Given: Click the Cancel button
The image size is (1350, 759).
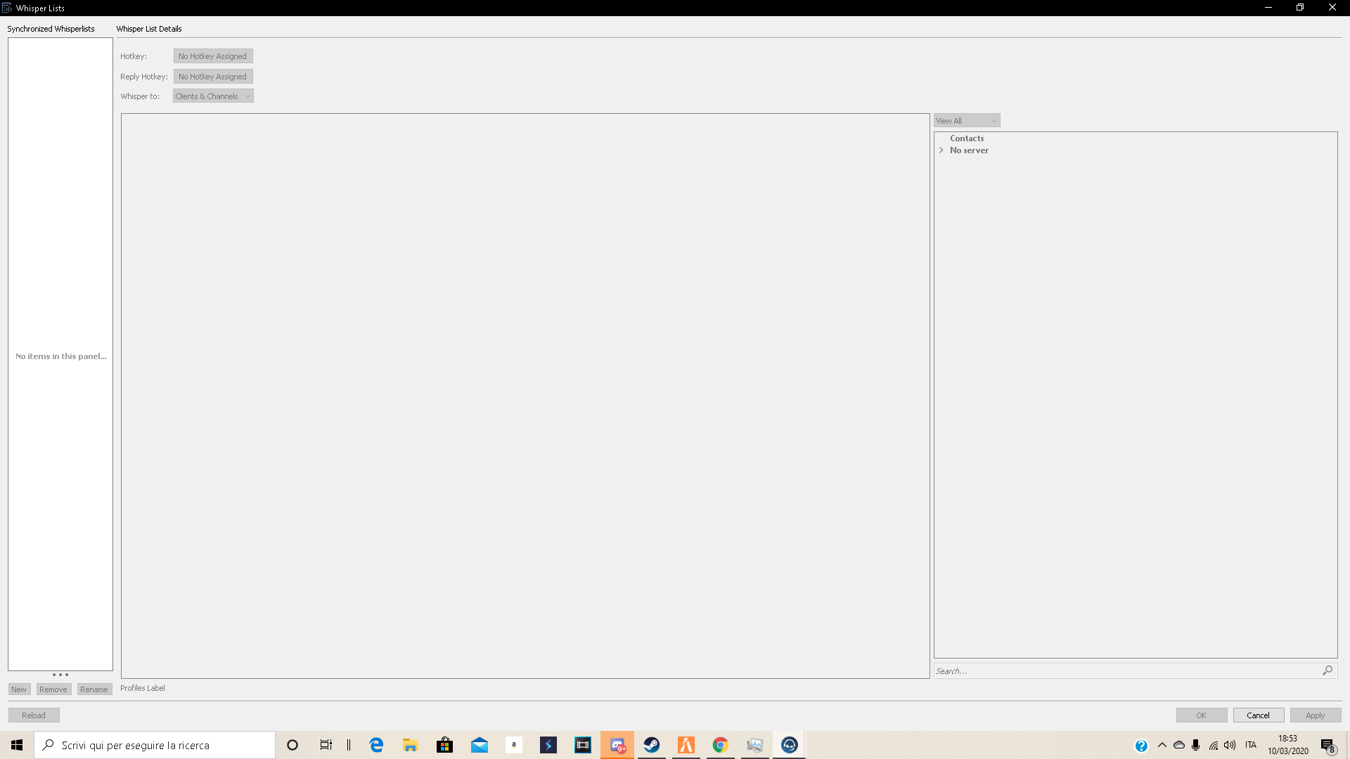Looking at the screenshot, I should point(1258,715).
